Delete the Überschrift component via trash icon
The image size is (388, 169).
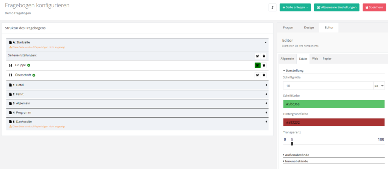(x=264, y=75)
